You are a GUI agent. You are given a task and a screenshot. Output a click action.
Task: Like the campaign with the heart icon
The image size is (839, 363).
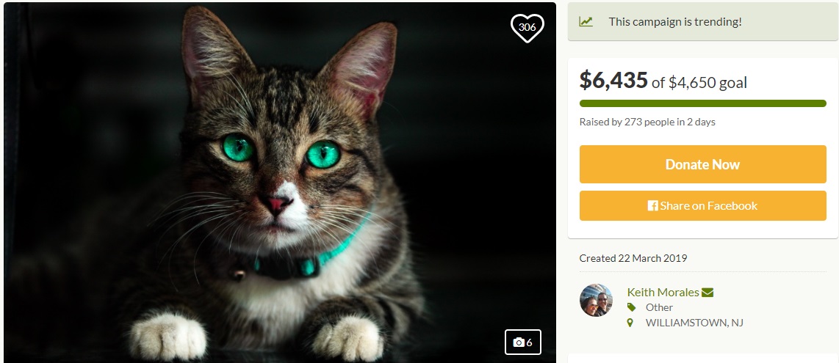527,28
